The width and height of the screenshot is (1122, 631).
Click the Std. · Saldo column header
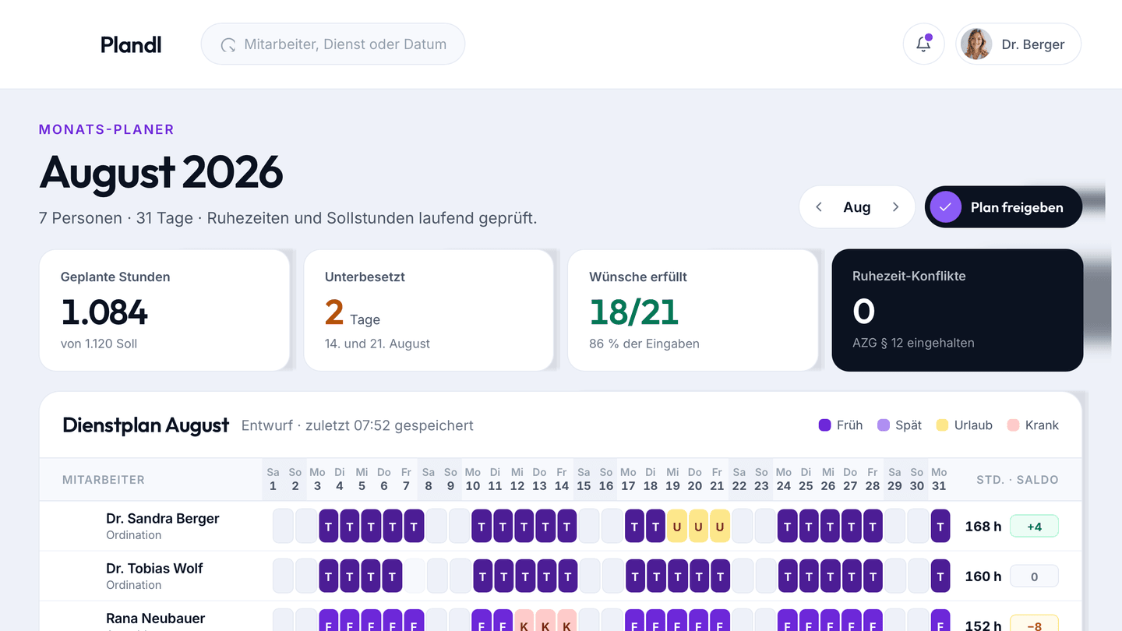pyautogui.click(x=1018, y=480)
